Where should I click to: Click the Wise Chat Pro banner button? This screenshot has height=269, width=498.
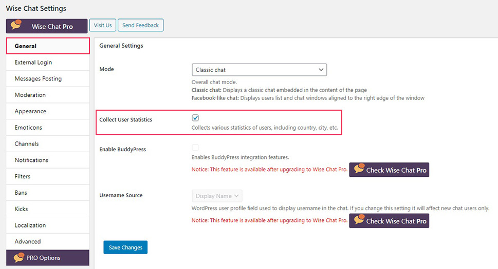tap(47, 26)
